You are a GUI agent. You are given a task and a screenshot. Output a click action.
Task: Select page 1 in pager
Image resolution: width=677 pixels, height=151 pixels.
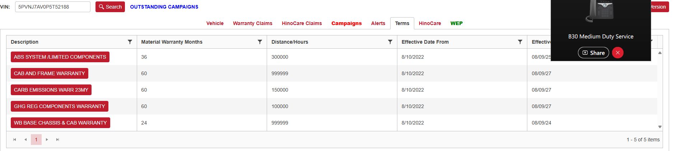(36, 140)
